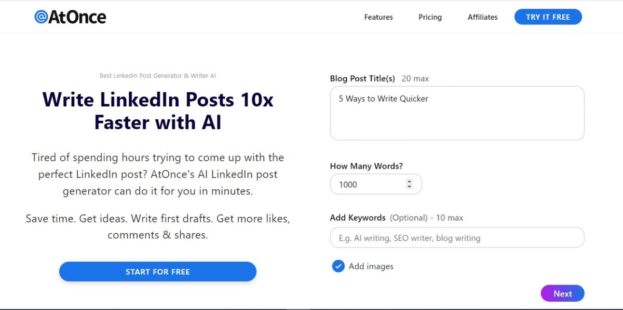Click the Best LinkedIn Post Generator tagline
Viewport: 623px width, 310px height.
[158, 76]
